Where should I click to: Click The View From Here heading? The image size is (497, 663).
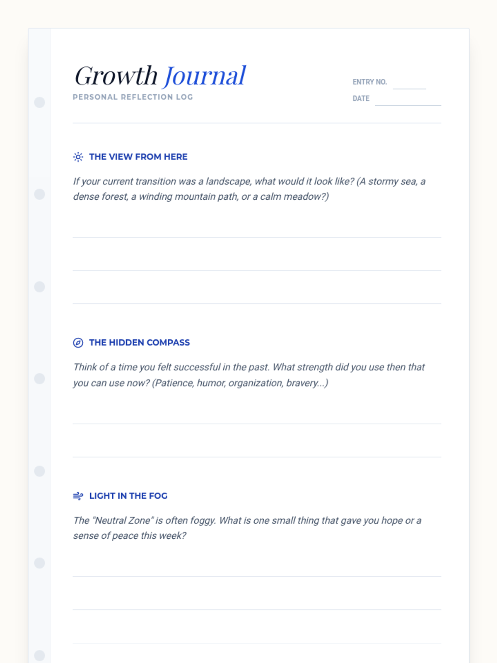click(138, 157)
